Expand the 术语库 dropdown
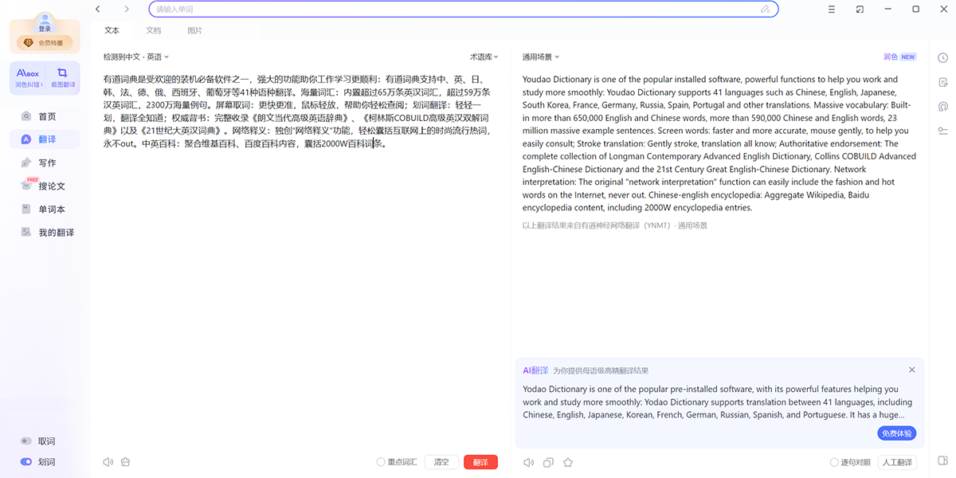 tap(484, 57)
